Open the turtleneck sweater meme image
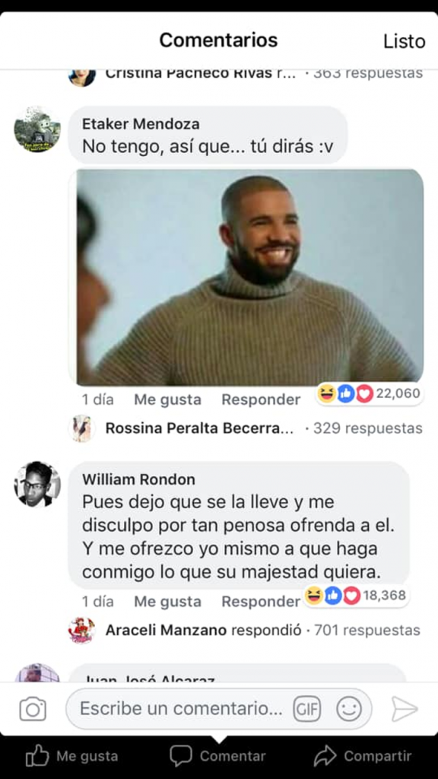This screenshot has width=438, height=779. click(249, 277)
